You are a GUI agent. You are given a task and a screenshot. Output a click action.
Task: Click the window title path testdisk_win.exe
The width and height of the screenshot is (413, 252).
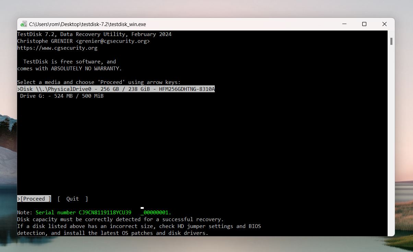[87, 24]
